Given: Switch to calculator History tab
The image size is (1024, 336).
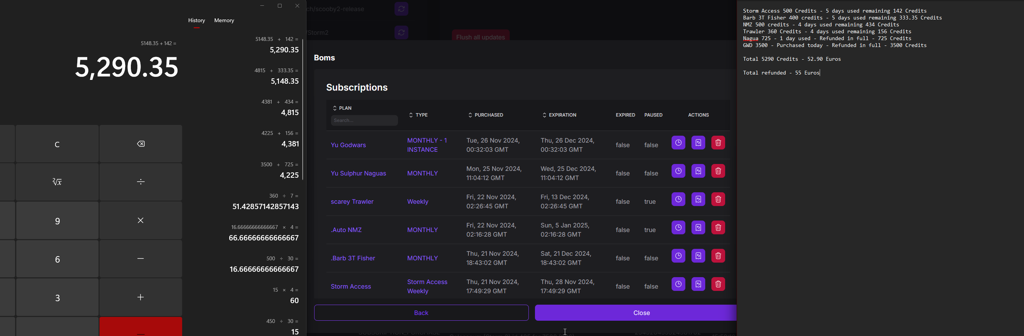Looking at the screenshot, I should coord(197,21).
